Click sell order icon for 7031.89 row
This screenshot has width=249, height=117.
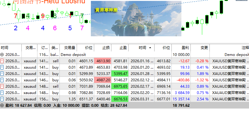(x=2, y=86)
